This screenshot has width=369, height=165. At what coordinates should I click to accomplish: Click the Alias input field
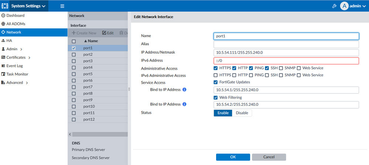click(x=286, y=44)
